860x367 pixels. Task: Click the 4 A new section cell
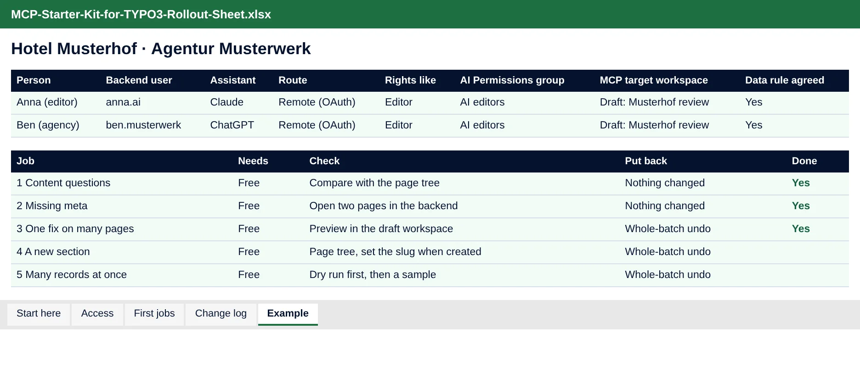(x=53, y=252)
